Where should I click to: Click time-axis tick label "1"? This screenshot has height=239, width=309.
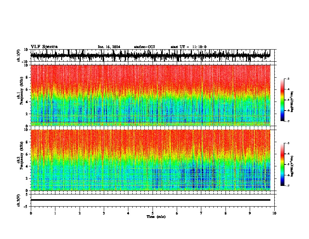pos(55,213)
